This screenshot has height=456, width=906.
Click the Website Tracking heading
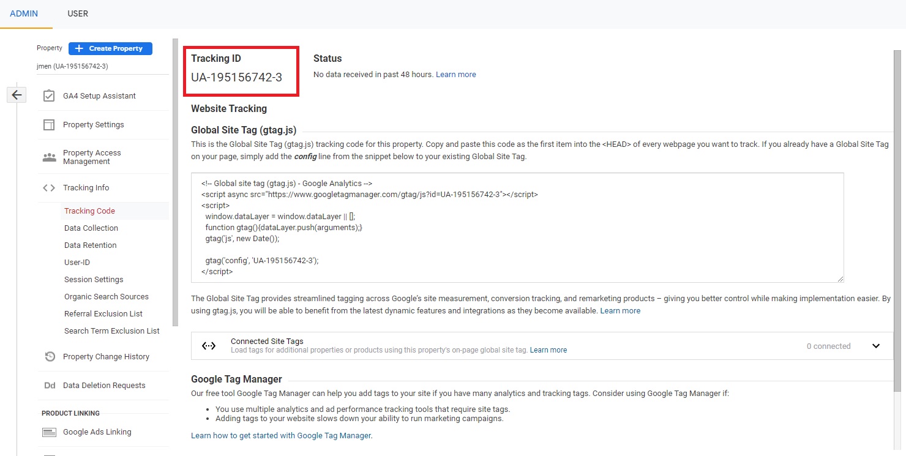pyautogui.click(x=229, y=109)
